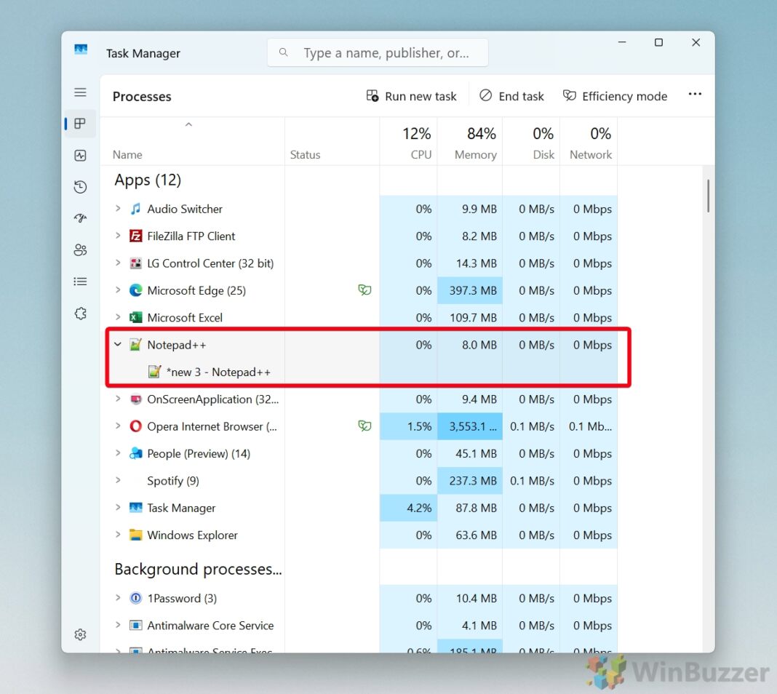Click inside the search processes field
Screen dimensions: 777x694
click(x=378, y=52)
